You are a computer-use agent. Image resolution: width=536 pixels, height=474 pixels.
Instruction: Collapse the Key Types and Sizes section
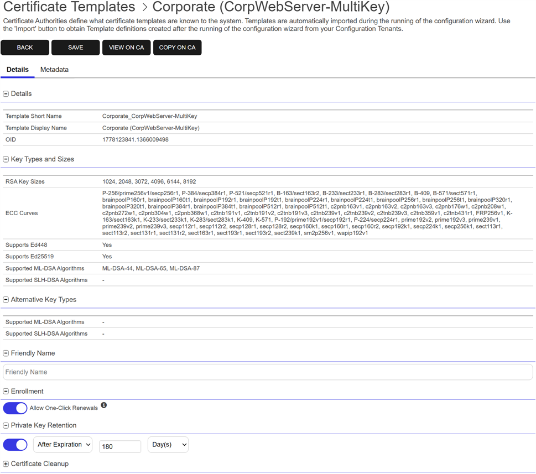click(6, 159)
